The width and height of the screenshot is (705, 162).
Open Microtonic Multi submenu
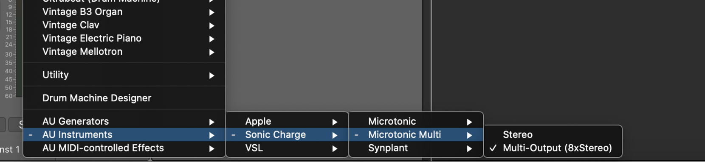point(416,134)
